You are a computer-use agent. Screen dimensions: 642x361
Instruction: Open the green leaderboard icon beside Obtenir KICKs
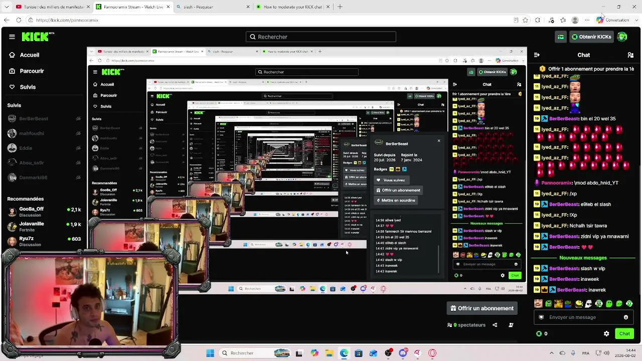click(x=561, y=37)
